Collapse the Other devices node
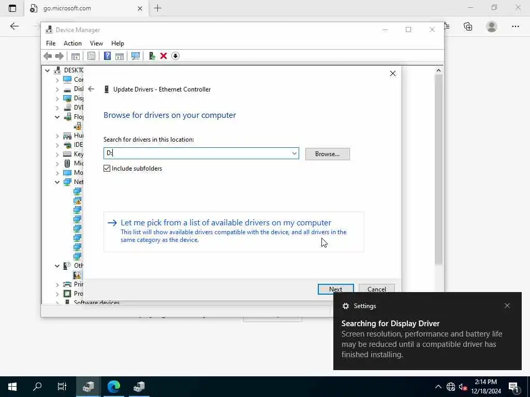Screen dimensions: 530x397 57,266
